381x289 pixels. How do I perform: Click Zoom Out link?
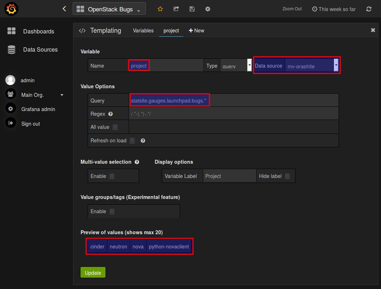(x=292, y=9)
